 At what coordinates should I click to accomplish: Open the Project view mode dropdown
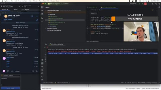point(48,7)
